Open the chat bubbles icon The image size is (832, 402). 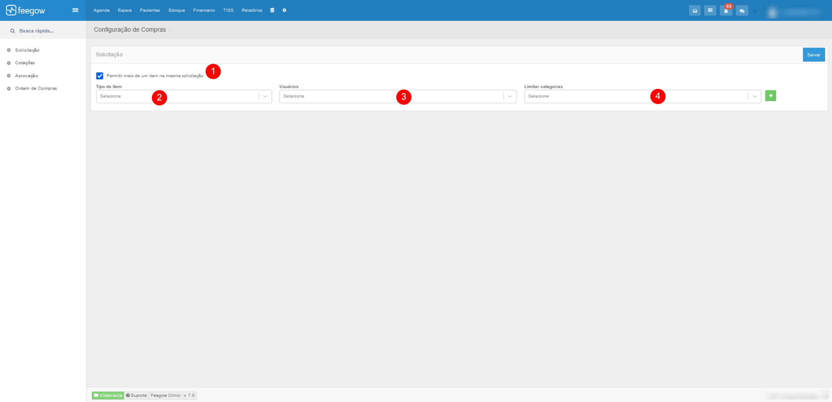click(x=742, y=11)
